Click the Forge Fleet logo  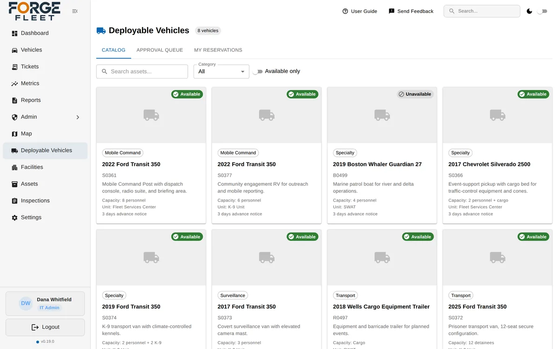click(x=34, y=11)
